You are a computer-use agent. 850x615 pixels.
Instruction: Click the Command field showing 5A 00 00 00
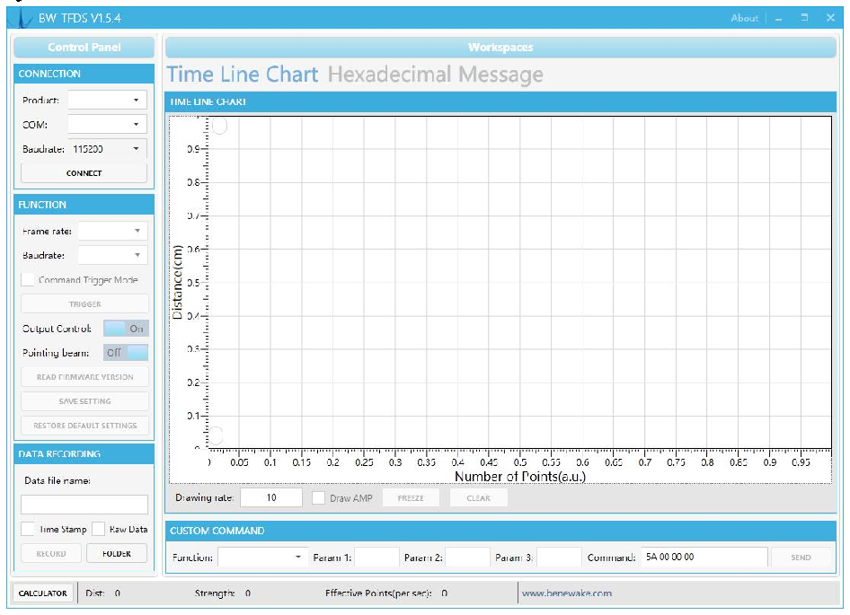(704, 557)
